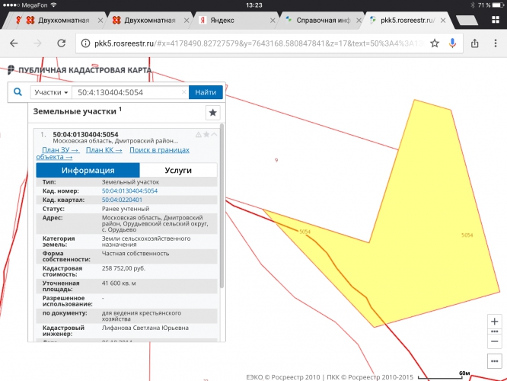The width and height of the screenshot is (507, 381).
Task: Close the Справочная инф tab
Action: pos(359,21)
